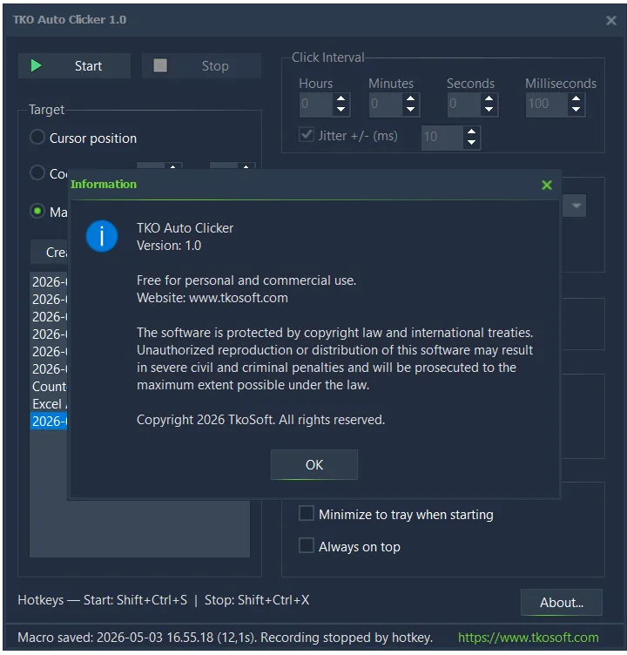Click the Seconds input field

(x=464, y=104)
